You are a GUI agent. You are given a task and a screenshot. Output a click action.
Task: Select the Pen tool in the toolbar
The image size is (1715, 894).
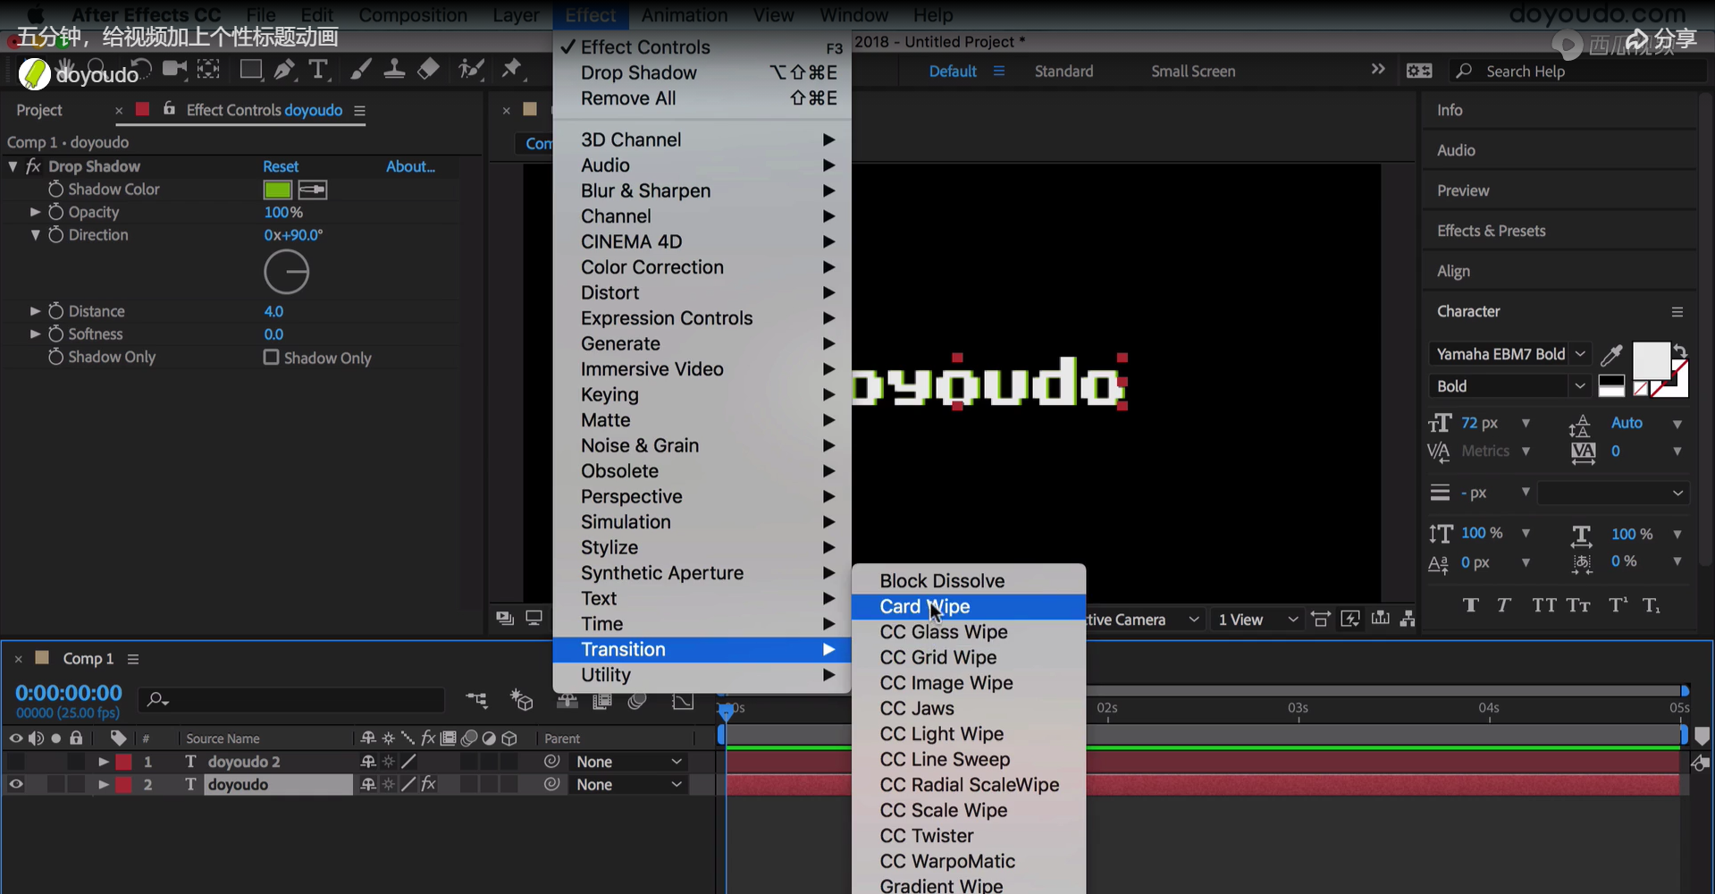(284, 70)
